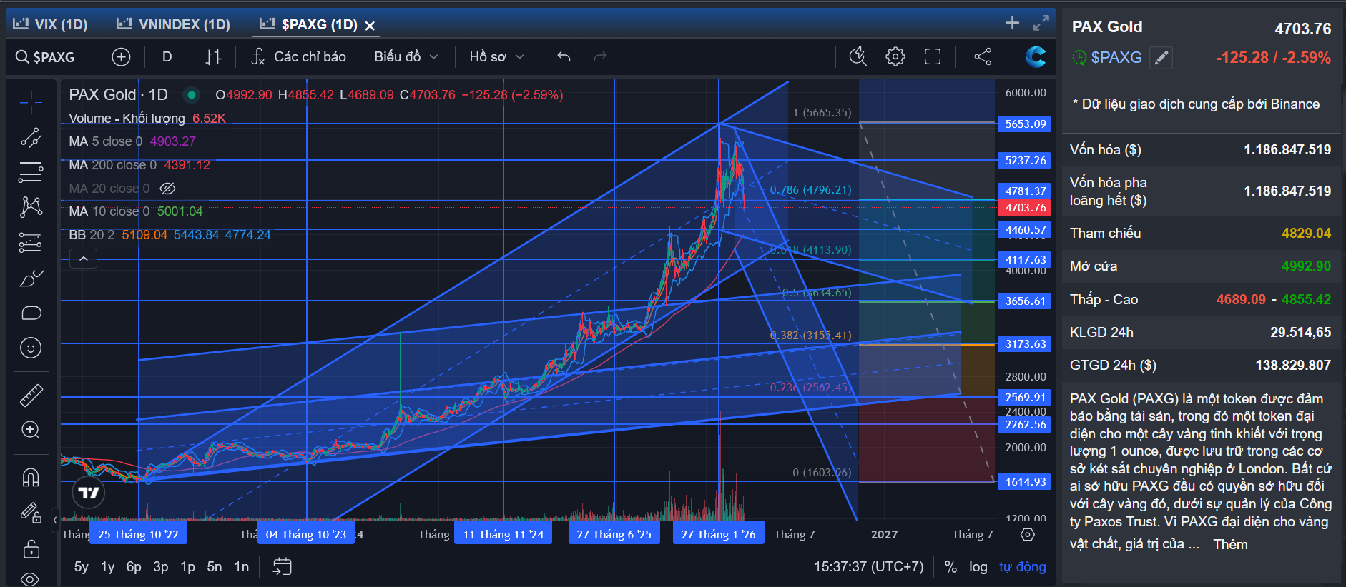
Task: Expand the Biểu đồ dropdown
Action: tap(406, 57)
